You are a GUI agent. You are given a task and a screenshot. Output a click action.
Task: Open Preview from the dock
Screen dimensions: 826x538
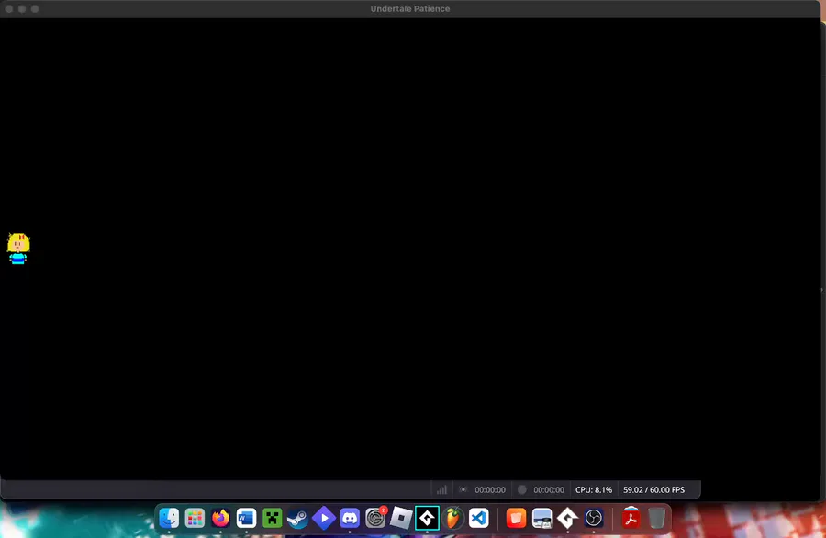(542, 518)
